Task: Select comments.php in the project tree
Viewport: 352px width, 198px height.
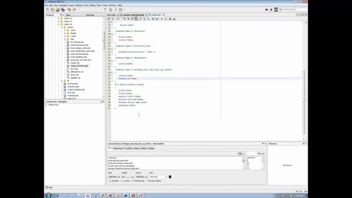Action: pyautogui.click(x=73, y=87)
